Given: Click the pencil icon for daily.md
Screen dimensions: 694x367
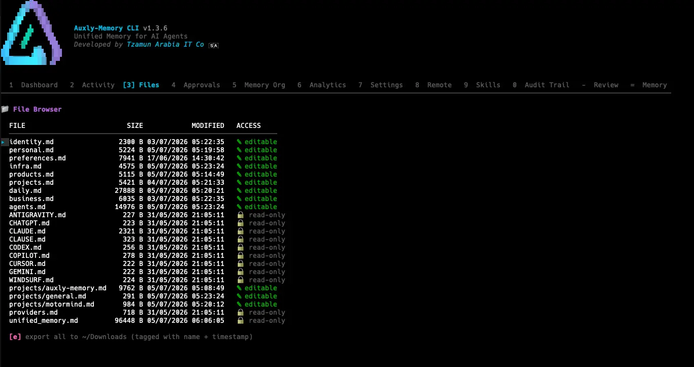Looking at the screenshot, I should pos(240,190).
